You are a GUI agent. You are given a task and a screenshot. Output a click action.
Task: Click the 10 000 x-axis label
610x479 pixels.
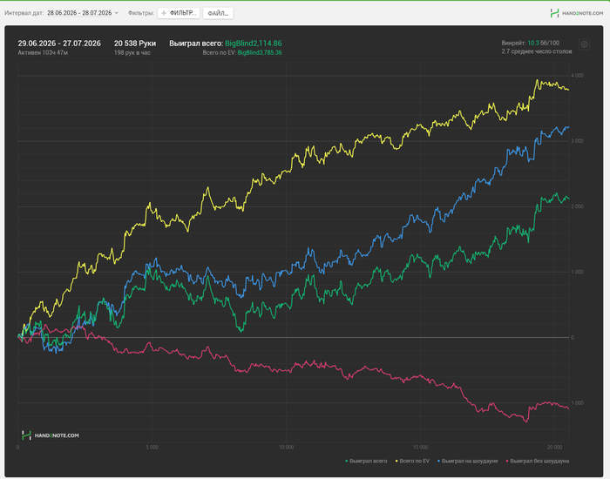pos(287,447)
